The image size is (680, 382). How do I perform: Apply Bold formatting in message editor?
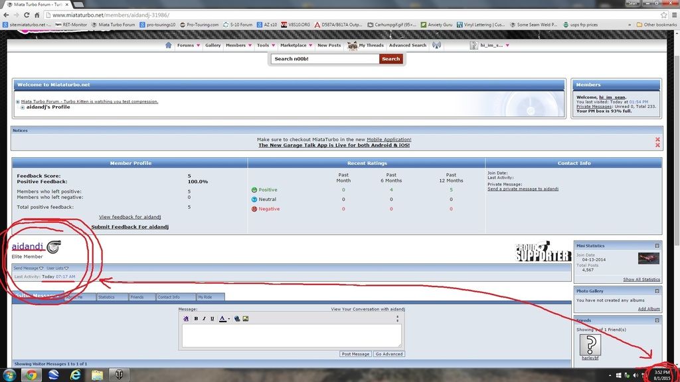pyautogui.click(x=196, y=319)
